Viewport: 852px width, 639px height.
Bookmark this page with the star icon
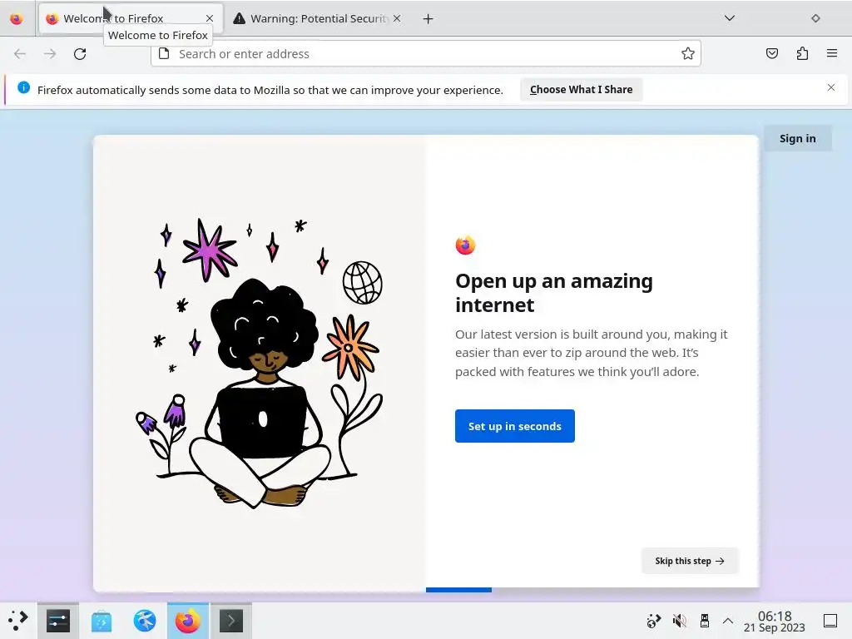tap(688, 53)
